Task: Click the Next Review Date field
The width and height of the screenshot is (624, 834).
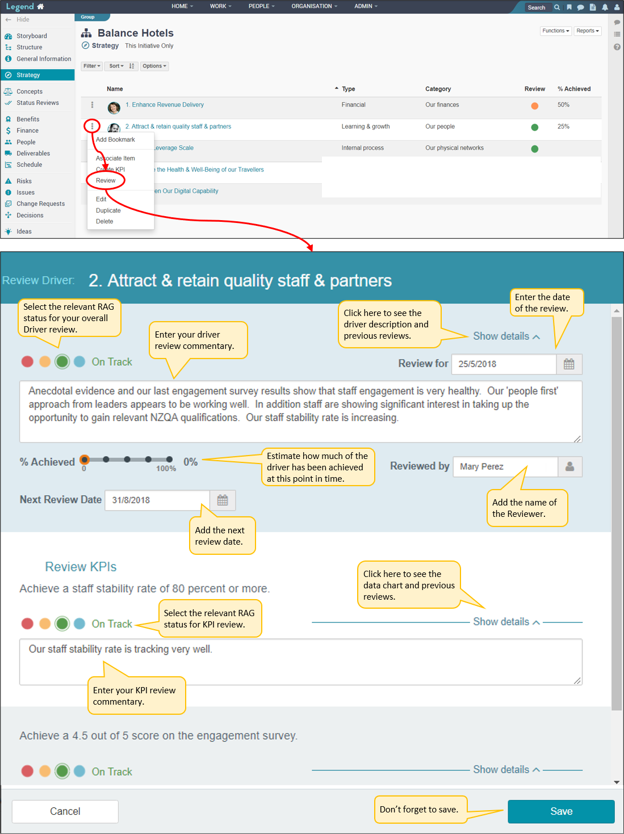Action: click(157, 500)
